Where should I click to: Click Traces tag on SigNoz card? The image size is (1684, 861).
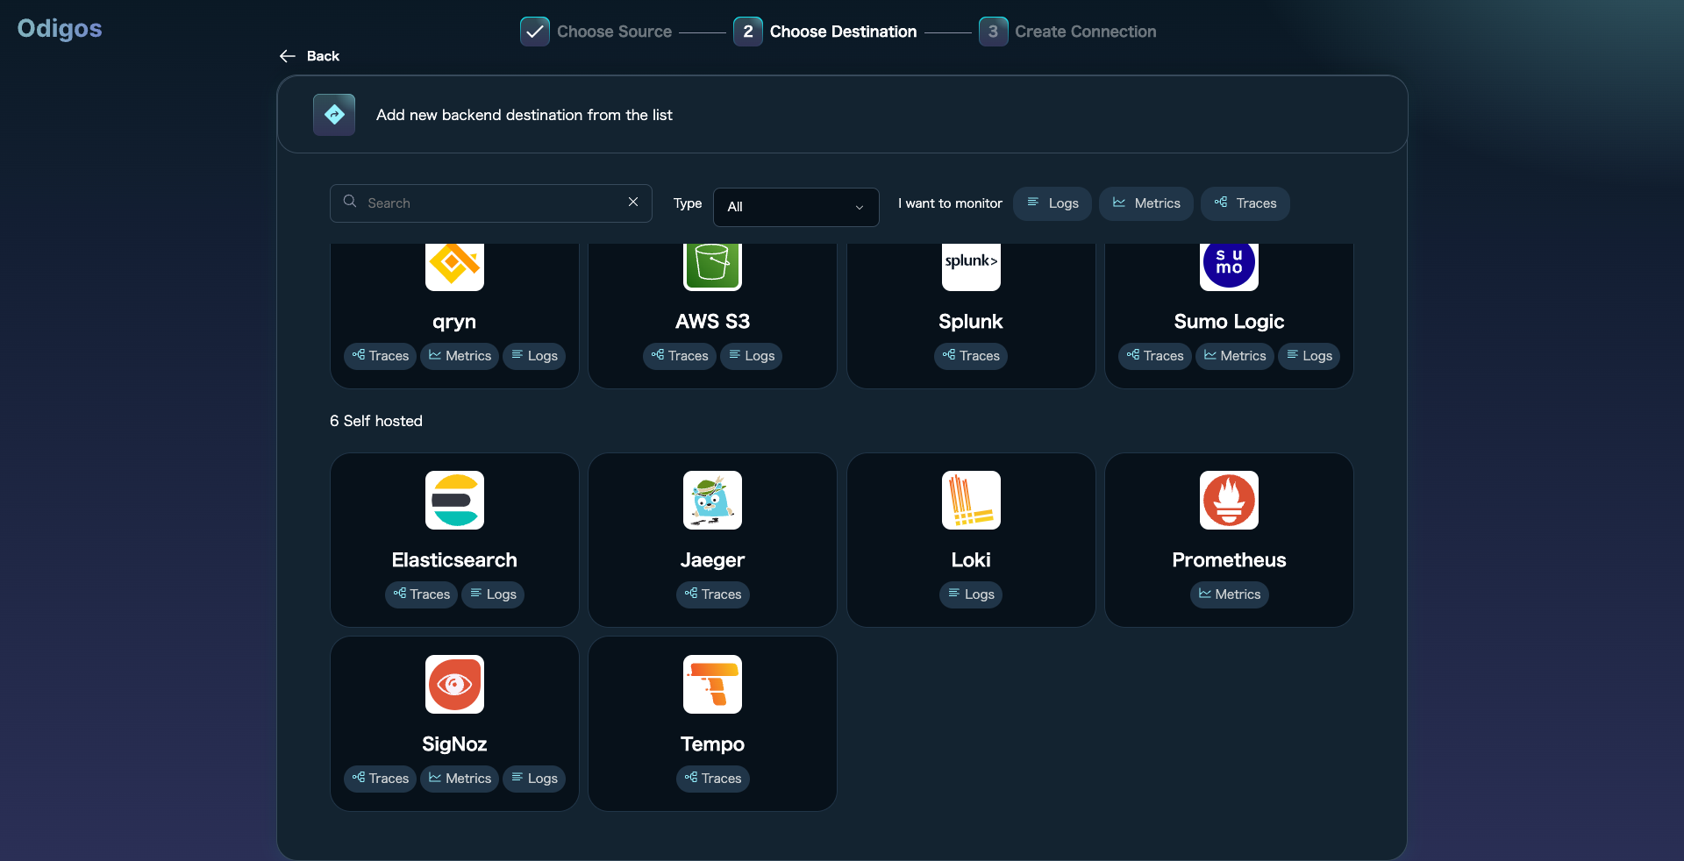pos(380,779)
